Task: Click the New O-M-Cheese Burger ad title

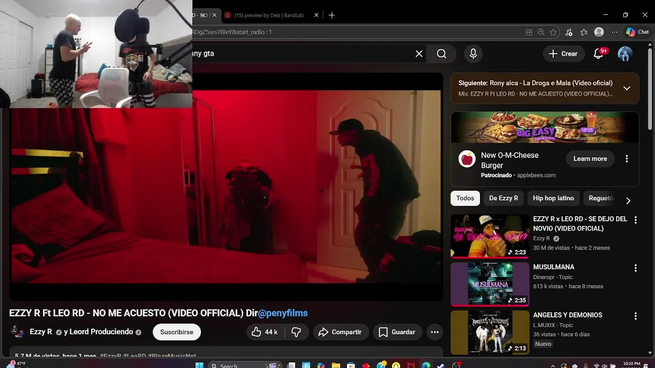Action: (x=510, y=160)
